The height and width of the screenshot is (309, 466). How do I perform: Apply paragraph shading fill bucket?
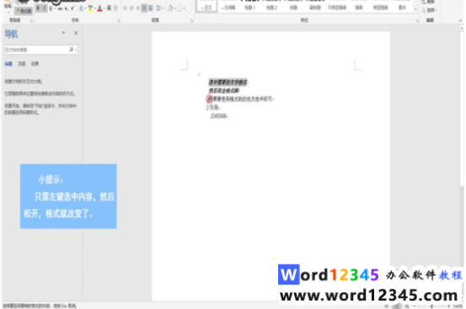pyautogui.click(x=170, y=8)
